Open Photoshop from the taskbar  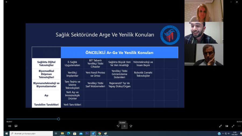87,133
